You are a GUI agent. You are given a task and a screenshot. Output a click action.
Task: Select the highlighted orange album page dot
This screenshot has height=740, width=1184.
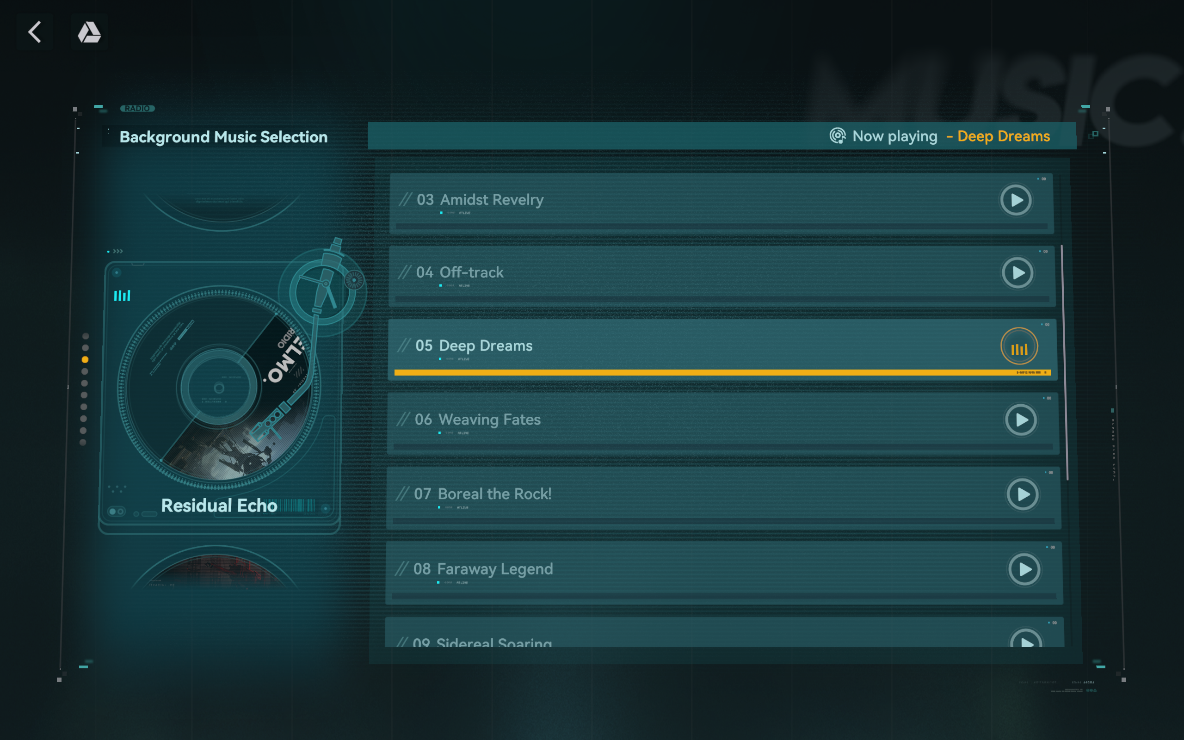click(x=85, y=360)
